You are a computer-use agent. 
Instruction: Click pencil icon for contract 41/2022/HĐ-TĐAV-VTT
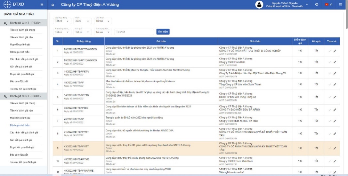pyautogui.click(x=335, y=134)
